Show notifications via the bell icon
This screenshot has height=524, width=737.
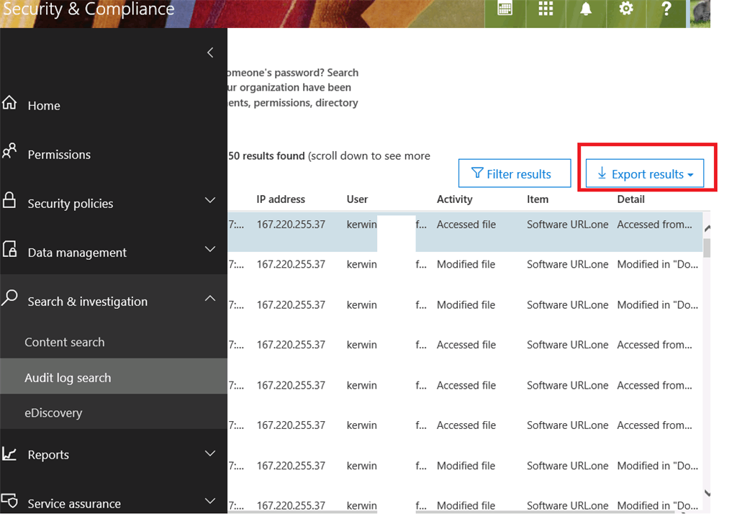586,9
